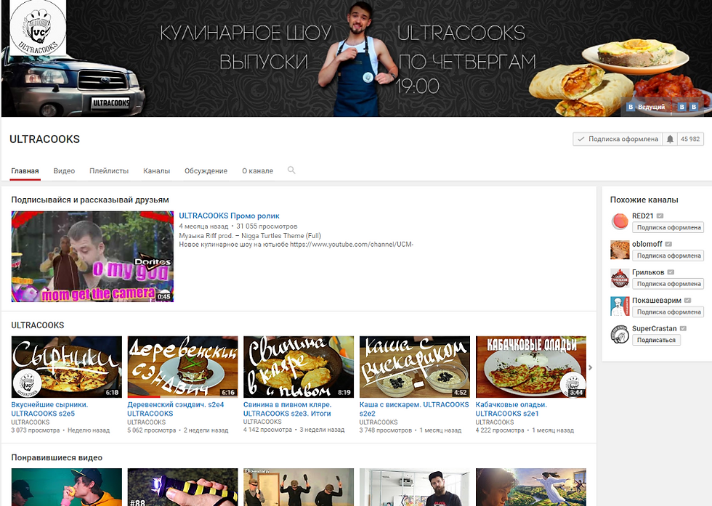
Task: Click the Подписывайся и рассказывай друзьям heading
Action: (90, 200)
